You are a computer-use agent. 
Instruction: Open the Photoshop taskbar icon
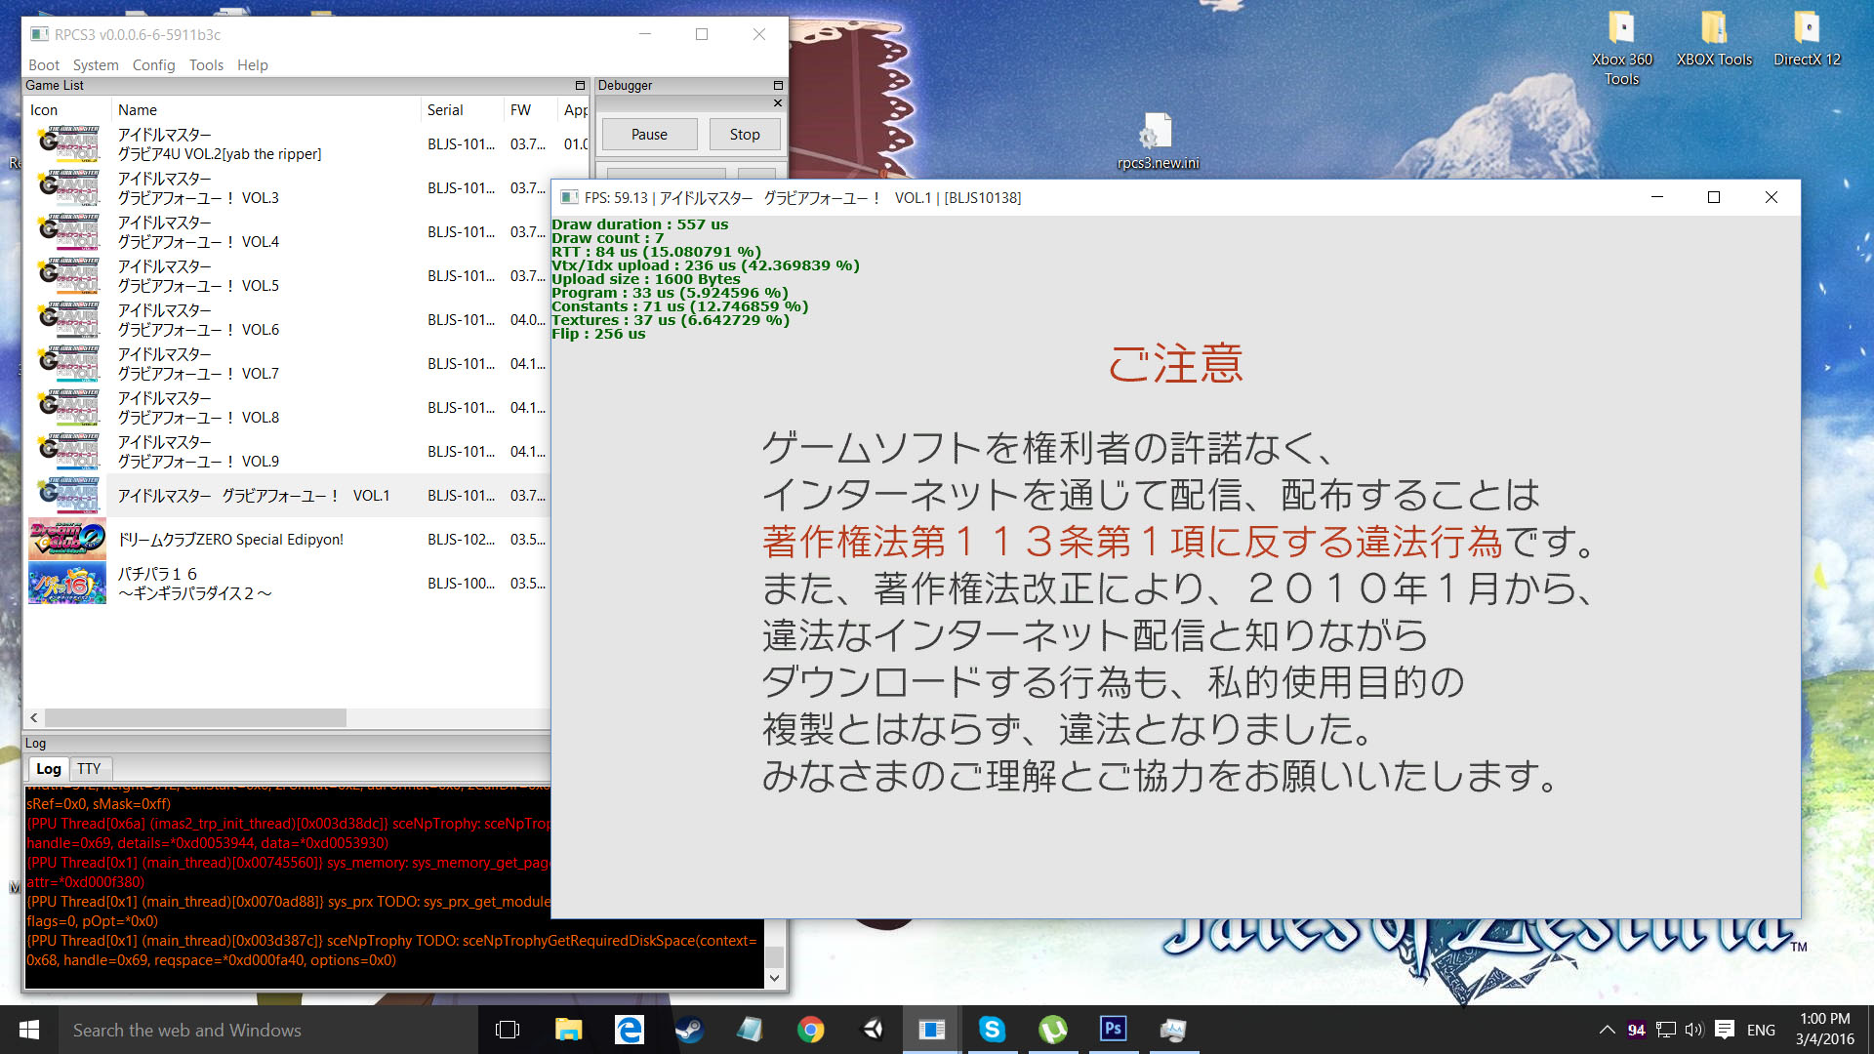pos(1113,1030)
